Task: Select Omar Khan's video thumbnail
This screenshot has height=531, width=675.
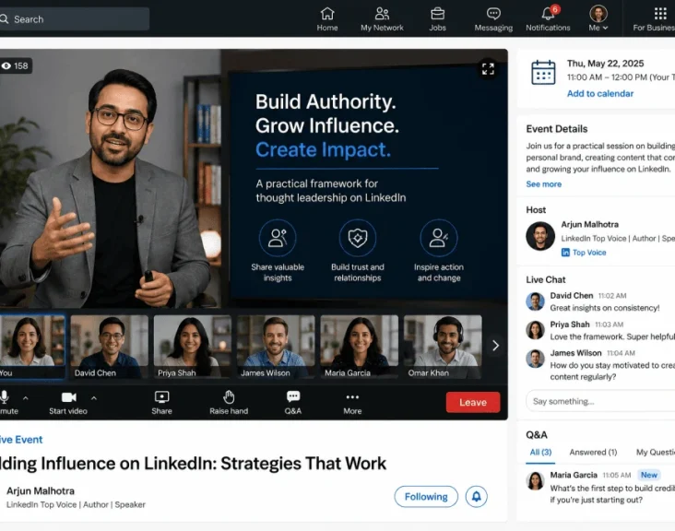Action: [443, 347]
